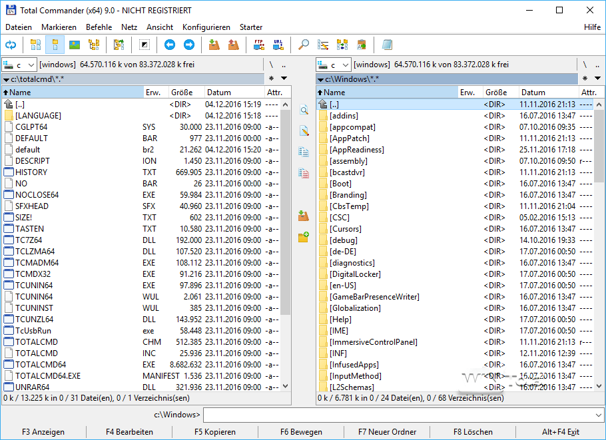Click the synchronize directories icon
This screenshot has width=606, height=440.
(x=342, y=45)
